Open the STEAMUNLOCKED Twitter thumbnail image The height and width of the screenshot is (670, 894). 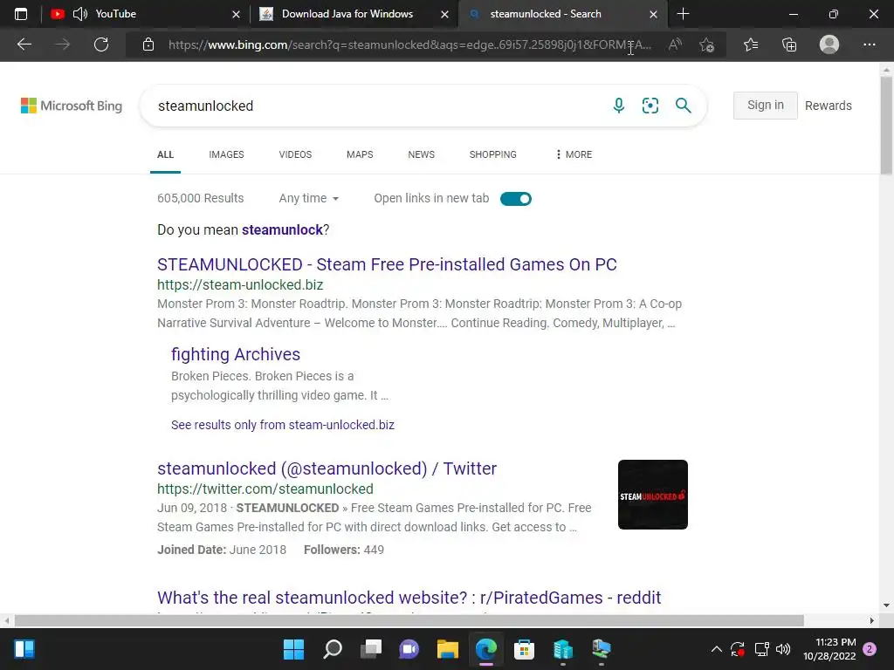coord(653,495)
